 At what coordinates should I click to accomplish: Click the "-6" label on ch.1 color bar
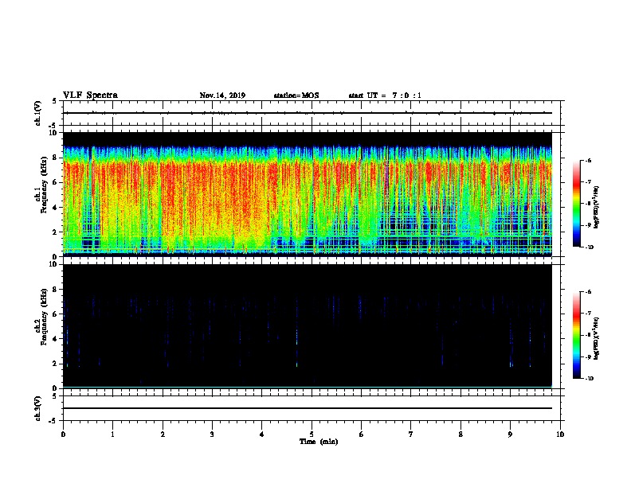click(588, 161)
